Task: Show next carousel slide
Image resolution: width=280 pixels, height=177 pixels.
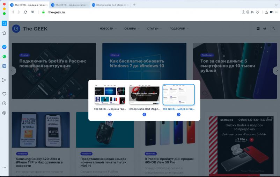Action: pos(277,71)
